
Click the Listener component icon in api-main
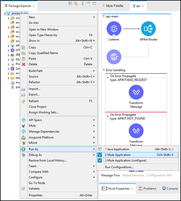pos(114,29)
